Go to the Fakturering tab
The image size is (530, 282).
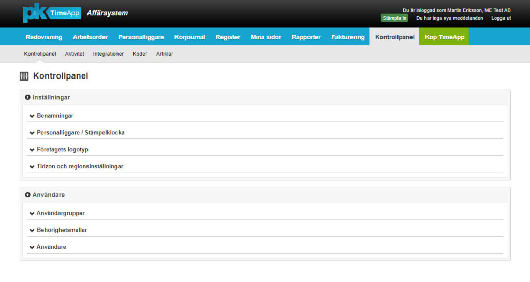tap(348, 37)
